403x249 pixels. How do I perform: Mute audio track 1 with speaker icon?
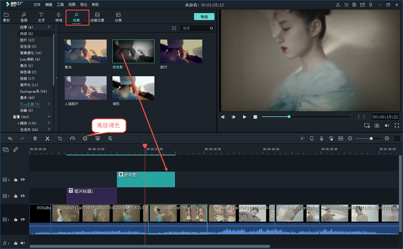(22, 243)
